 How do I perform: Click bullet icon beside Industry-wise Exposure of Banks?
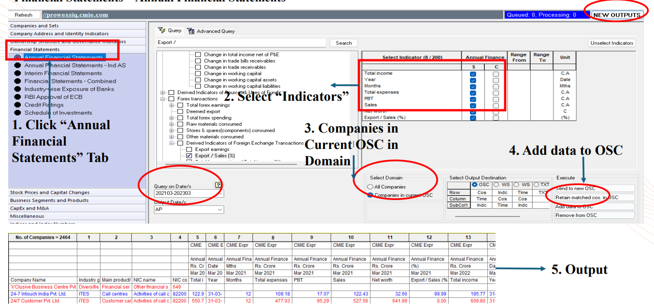18,89
